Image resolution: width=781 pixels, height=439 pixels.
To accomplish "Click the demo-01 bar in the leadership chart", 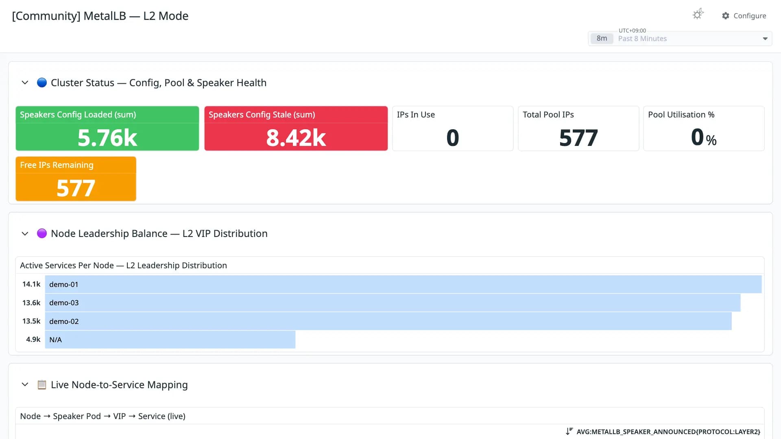I will tap(403, 285).
